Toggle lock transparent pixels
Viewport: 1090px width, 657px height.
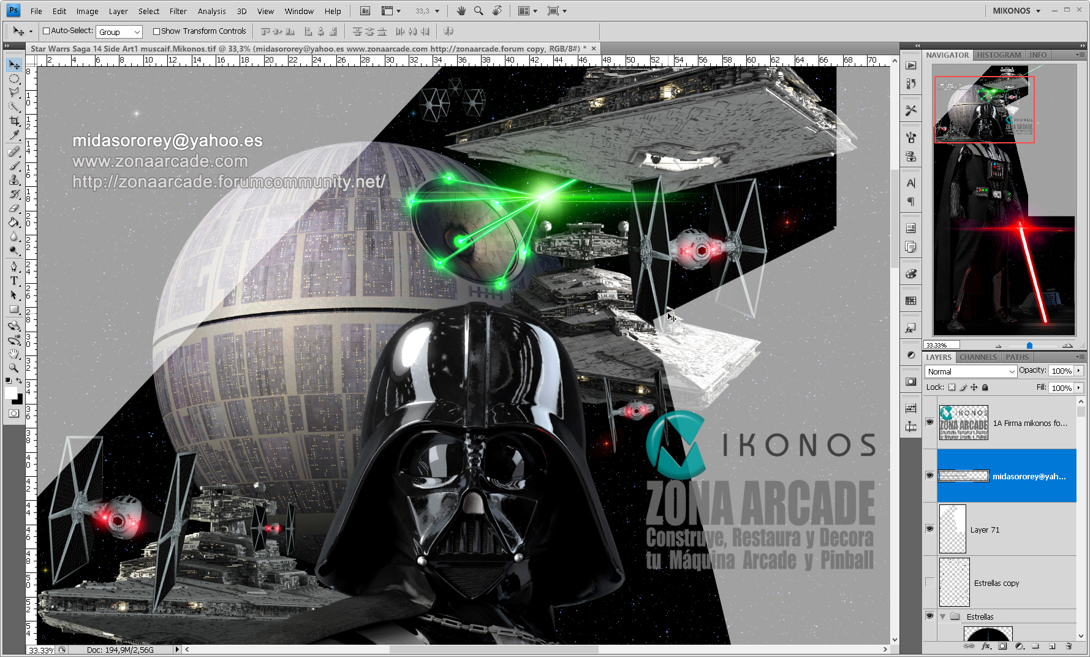(952, 387)
